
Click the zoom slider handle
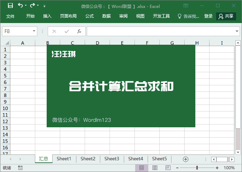[197, 168]
